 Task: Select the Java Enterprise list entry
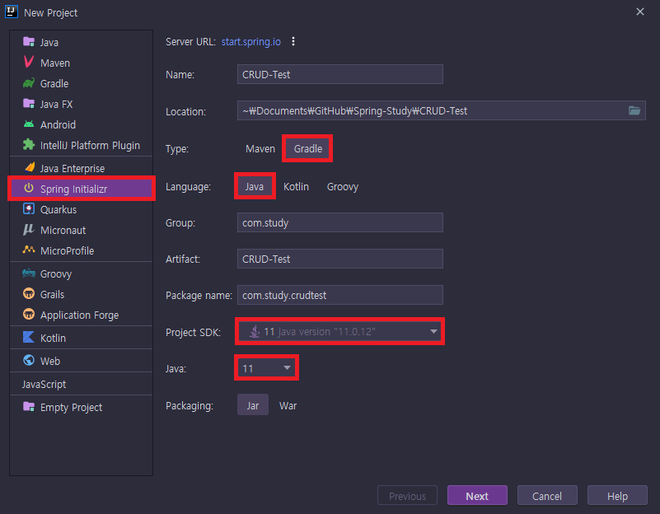[x=81, y=168]
